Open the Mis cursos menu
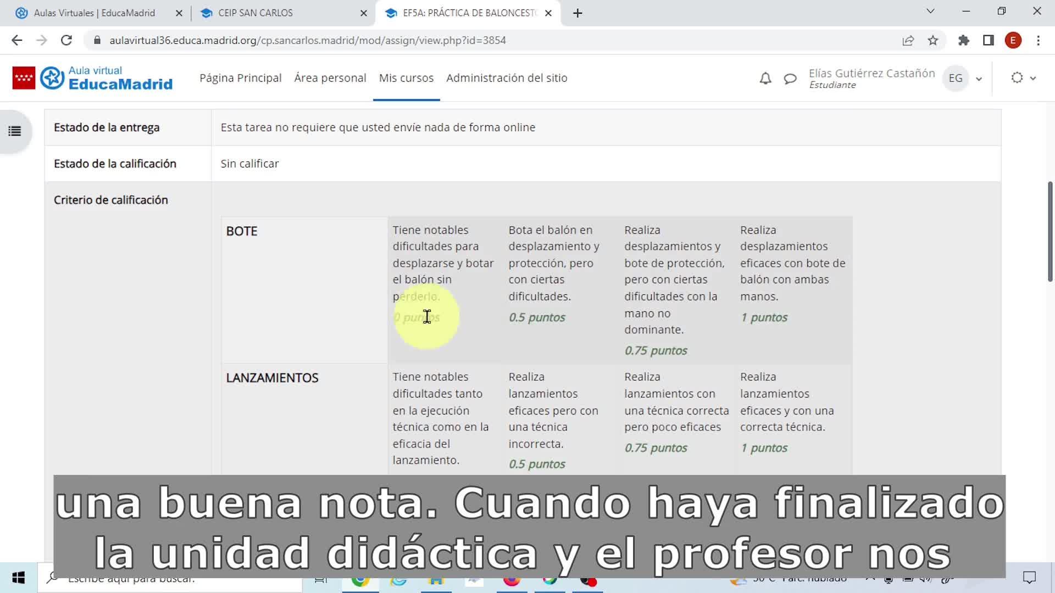The width and height of the screenshot is (1055, 593). [406, 78]
